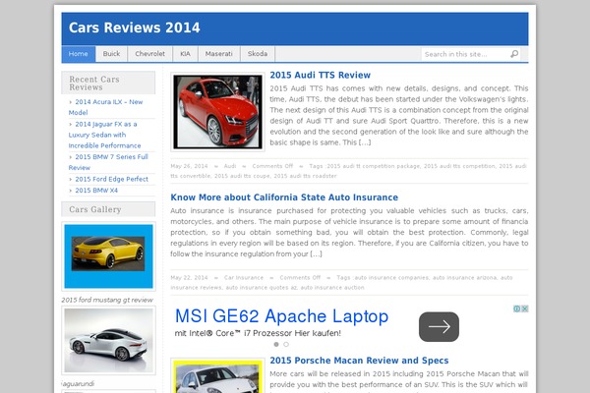
Task: Click the 'May 22, 2014' post date
Action: 189,277
